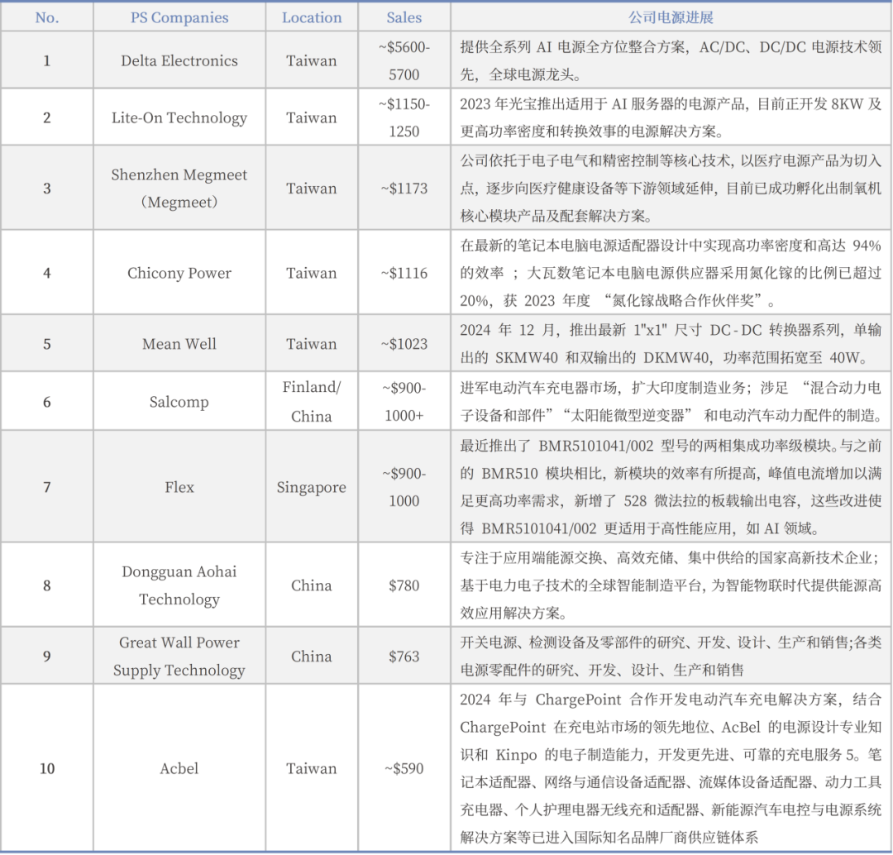Screen dimensions: 893x855
Task: Select Salcomp description starting '进军电动汽车充电器市场'
Action: (x=671, y=402)
